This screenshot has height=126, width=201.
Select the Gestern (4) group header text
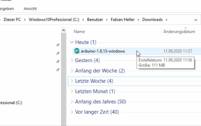pos(87,60)
